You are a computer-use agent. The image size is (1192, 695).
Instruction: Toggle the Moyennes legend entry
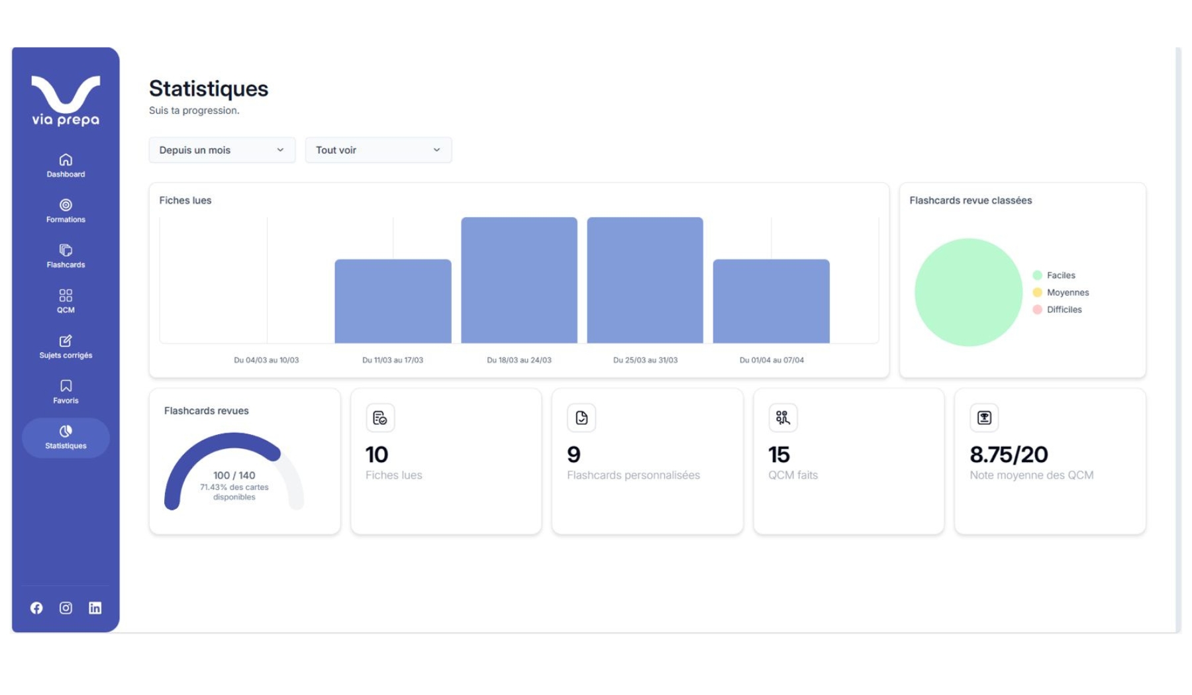1060,293
